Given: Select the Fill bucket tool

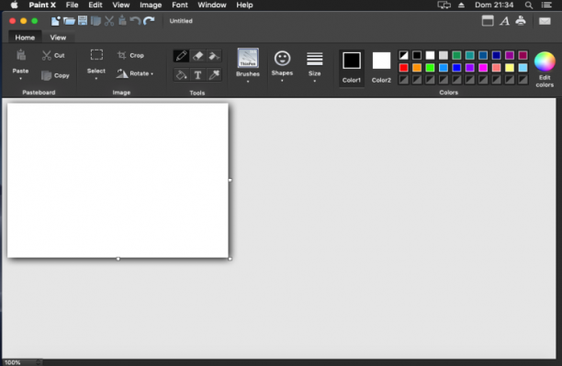Looking at the screenshot, I should click(x=181, y=75).
